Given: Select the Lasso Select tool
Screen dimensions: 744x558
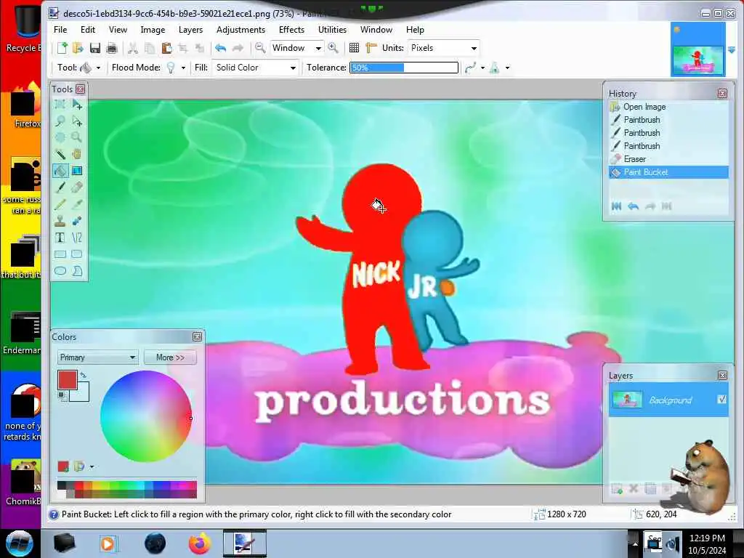Looking at the screenshot, I should tap(60, 121).
